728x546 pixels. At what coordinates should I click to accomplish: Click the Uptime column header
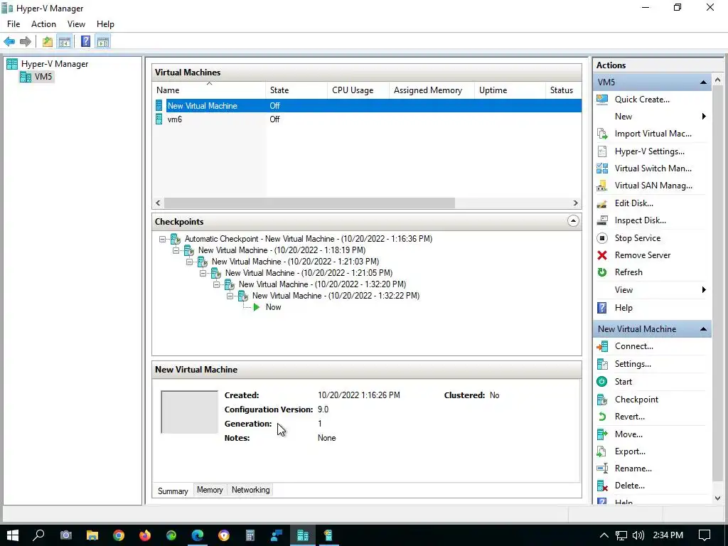[x=510, y=90]
